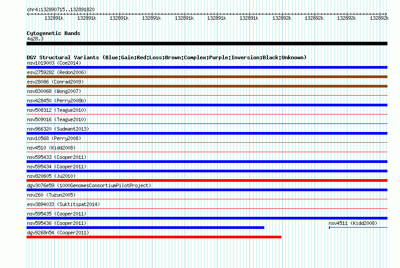
Task: Click the chr4:132890715..132891820 position label
Action: pyautogui.click(x=61, y=9)
